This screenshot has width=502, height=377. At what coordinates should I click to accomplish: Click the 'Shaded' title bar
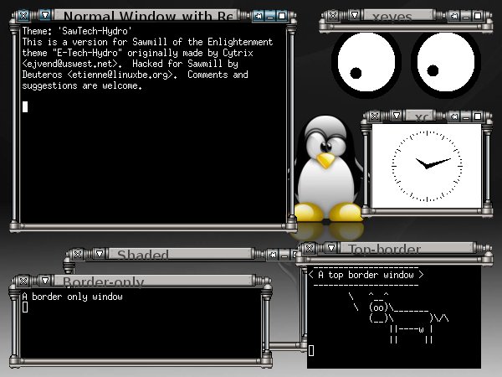tap(180, 254)
